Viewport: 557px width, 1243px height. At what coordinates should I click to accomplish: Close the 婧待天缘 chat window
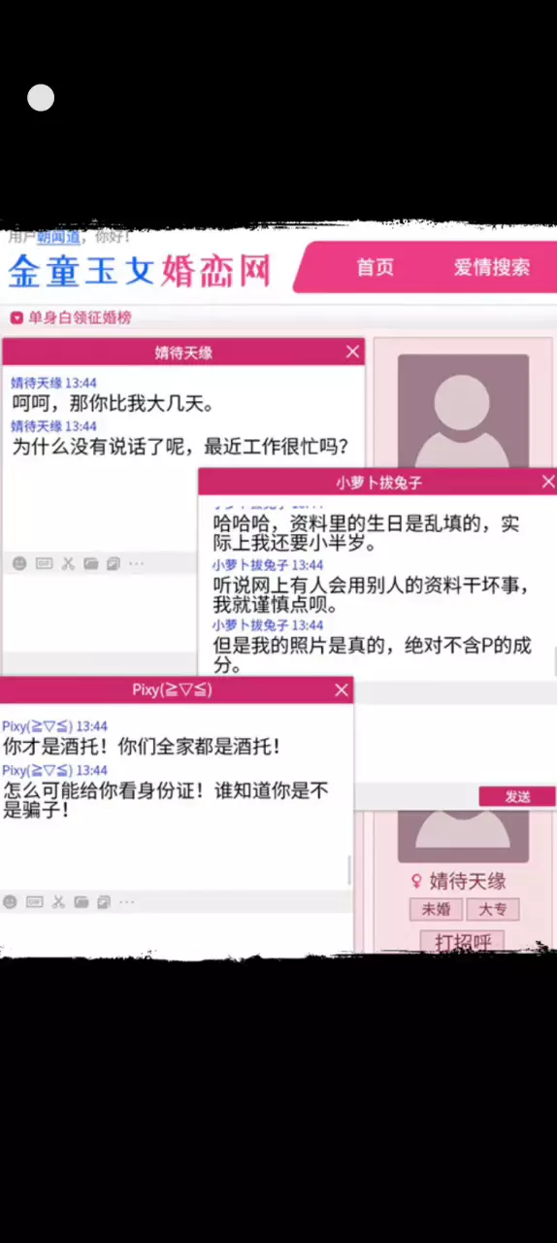pyautogui.click(x=352, y=352)
